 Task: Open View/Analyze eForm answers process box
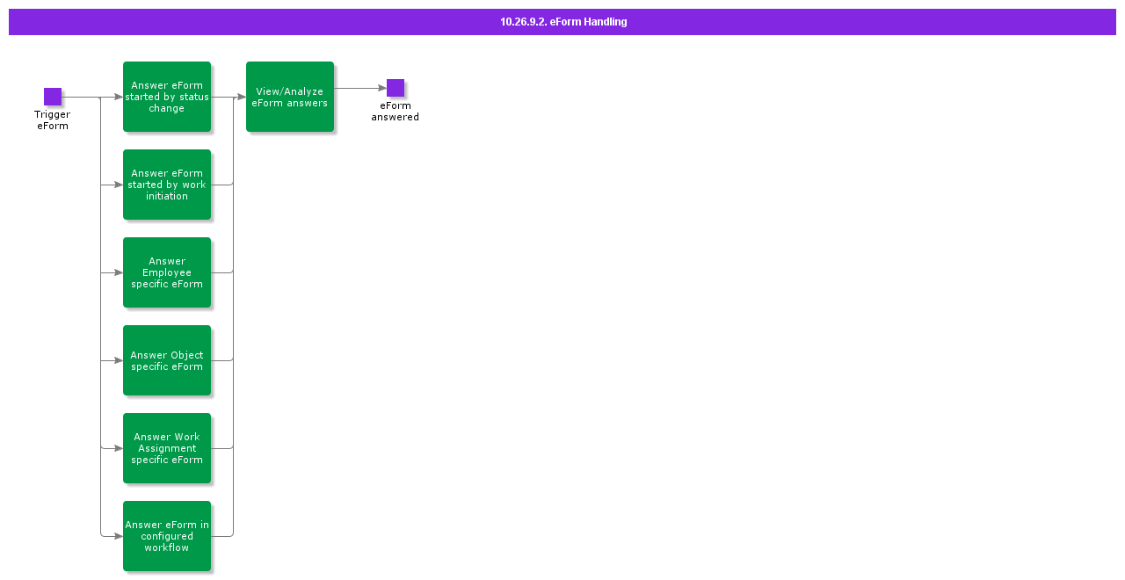pos(290,97)
